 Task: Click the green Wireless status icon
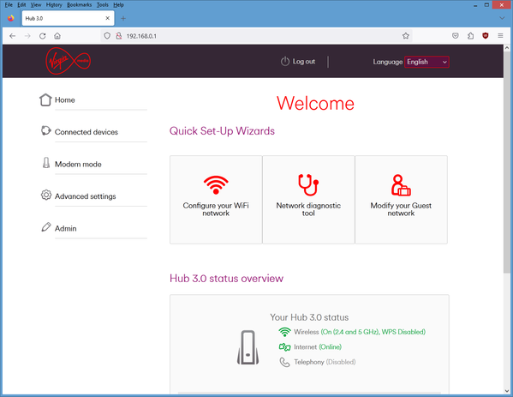click(284, 332)
